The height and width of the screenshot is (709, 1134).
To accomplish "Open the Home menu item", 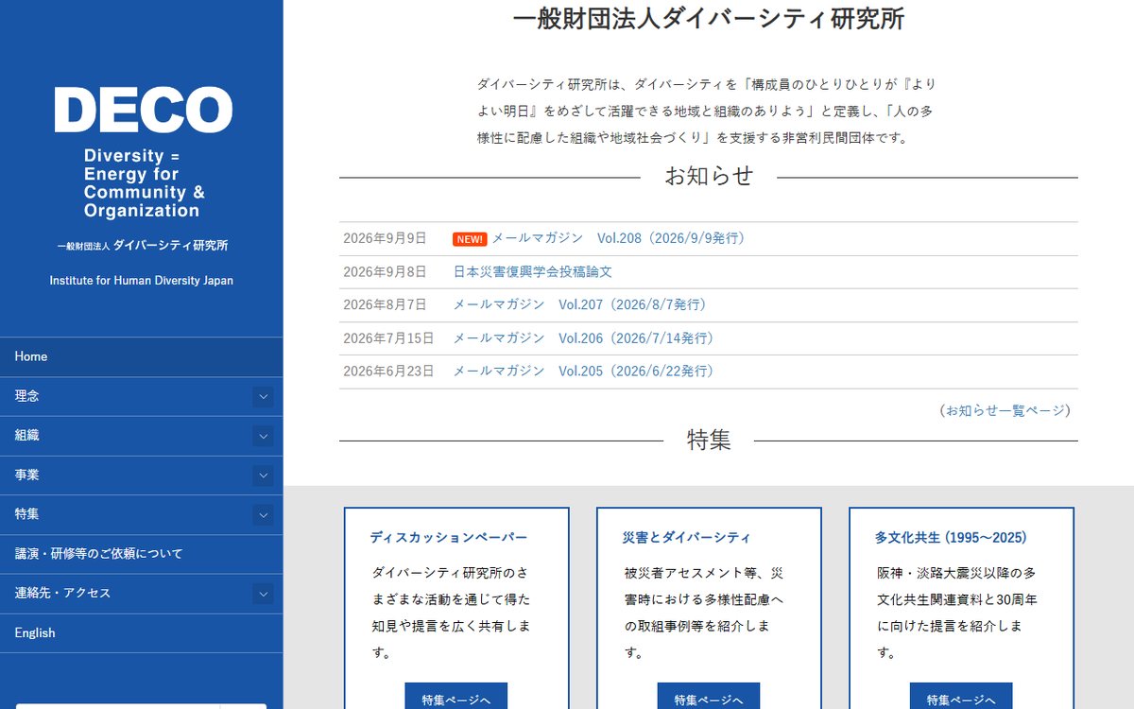I will point(141,356).
